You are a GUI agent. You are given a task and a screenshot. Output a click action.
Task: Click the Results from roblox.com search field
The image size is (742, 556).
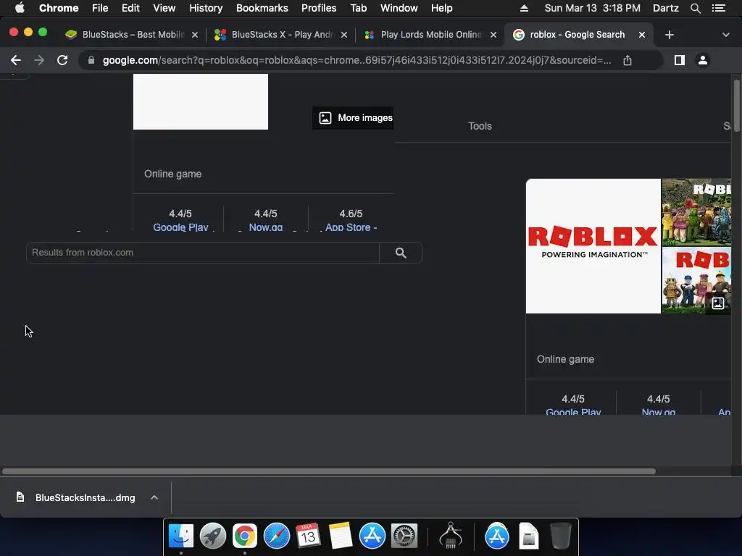[203, 253]
